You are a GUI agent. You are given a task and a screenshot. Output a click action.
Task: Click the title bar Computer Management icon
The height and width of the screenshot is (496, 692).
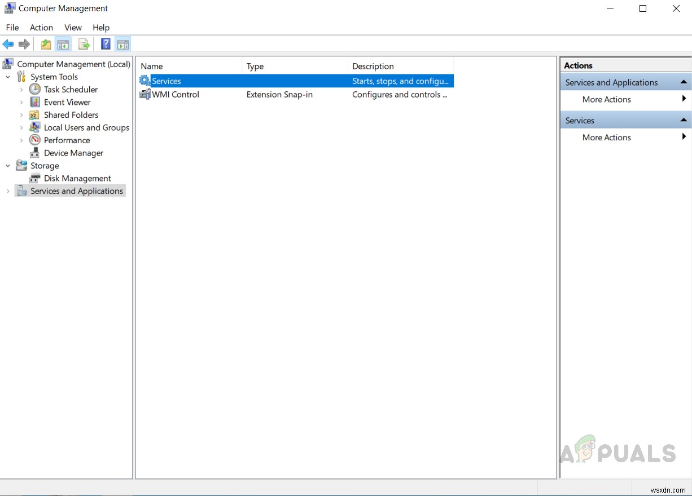click(x=10, y=8)
